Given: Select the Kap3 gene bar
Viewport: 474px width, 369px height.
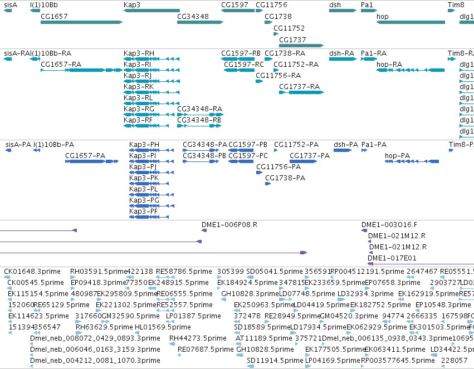Looking at the screenshot, I should tap(152, 11).
